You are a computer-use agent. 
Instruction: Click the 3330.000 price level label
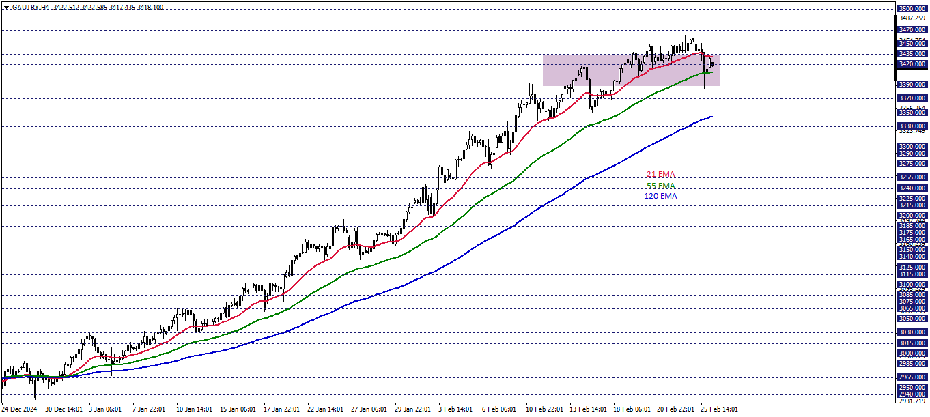tap(912, 126)
